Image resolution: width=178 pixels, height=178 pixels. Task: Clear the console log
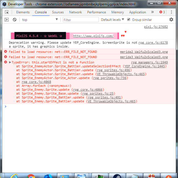coord(14,20)
